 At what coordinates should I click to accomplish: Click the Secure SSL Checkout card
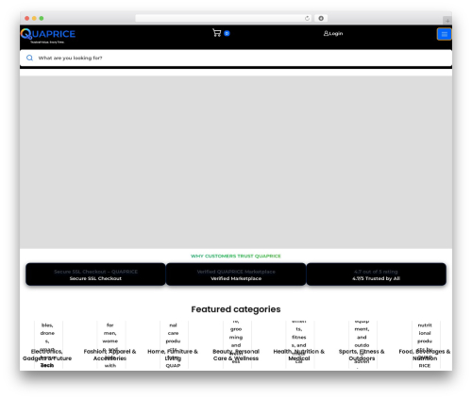95,274
